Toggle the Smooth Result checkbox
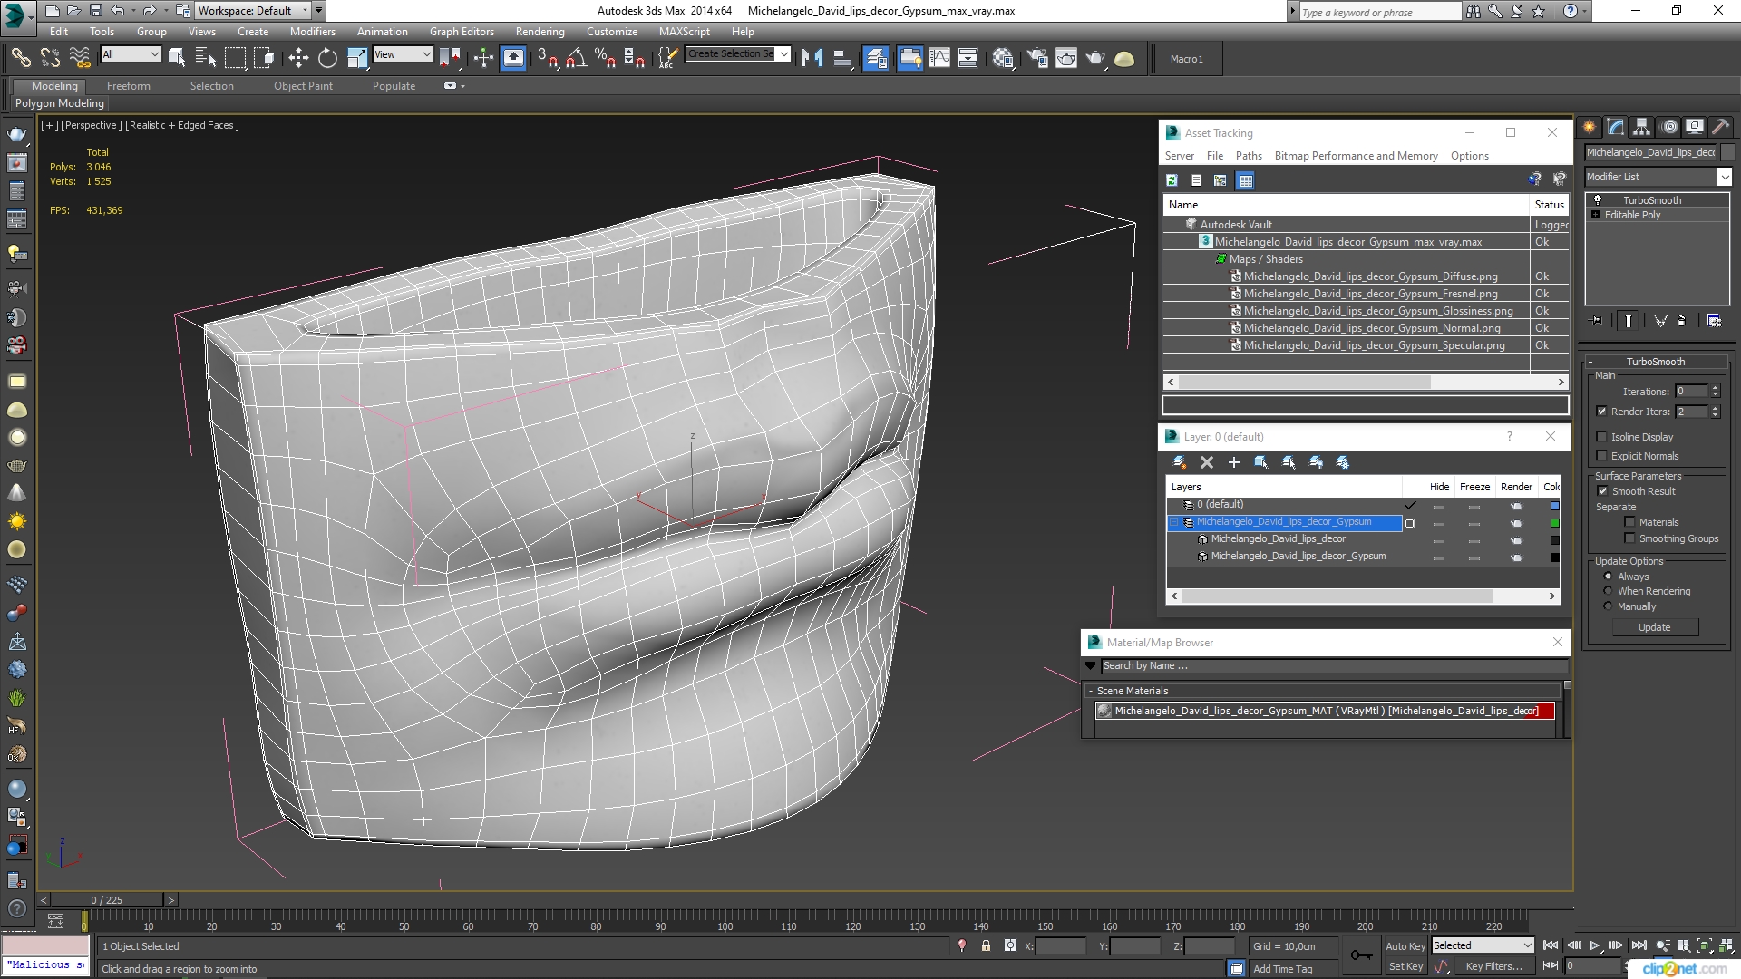This screenshot has height=979, width=1741. 1602,490
